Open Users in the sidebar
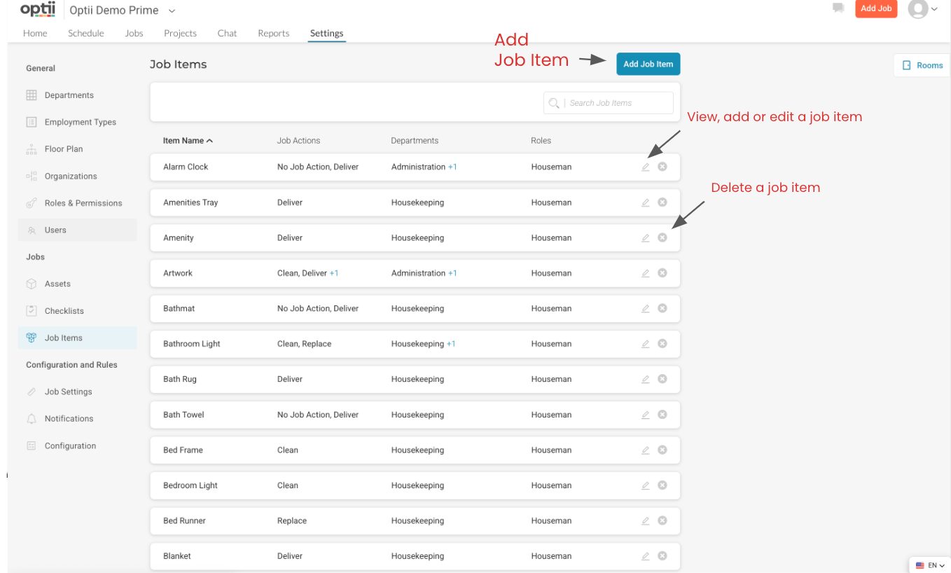 pos(77,230)
